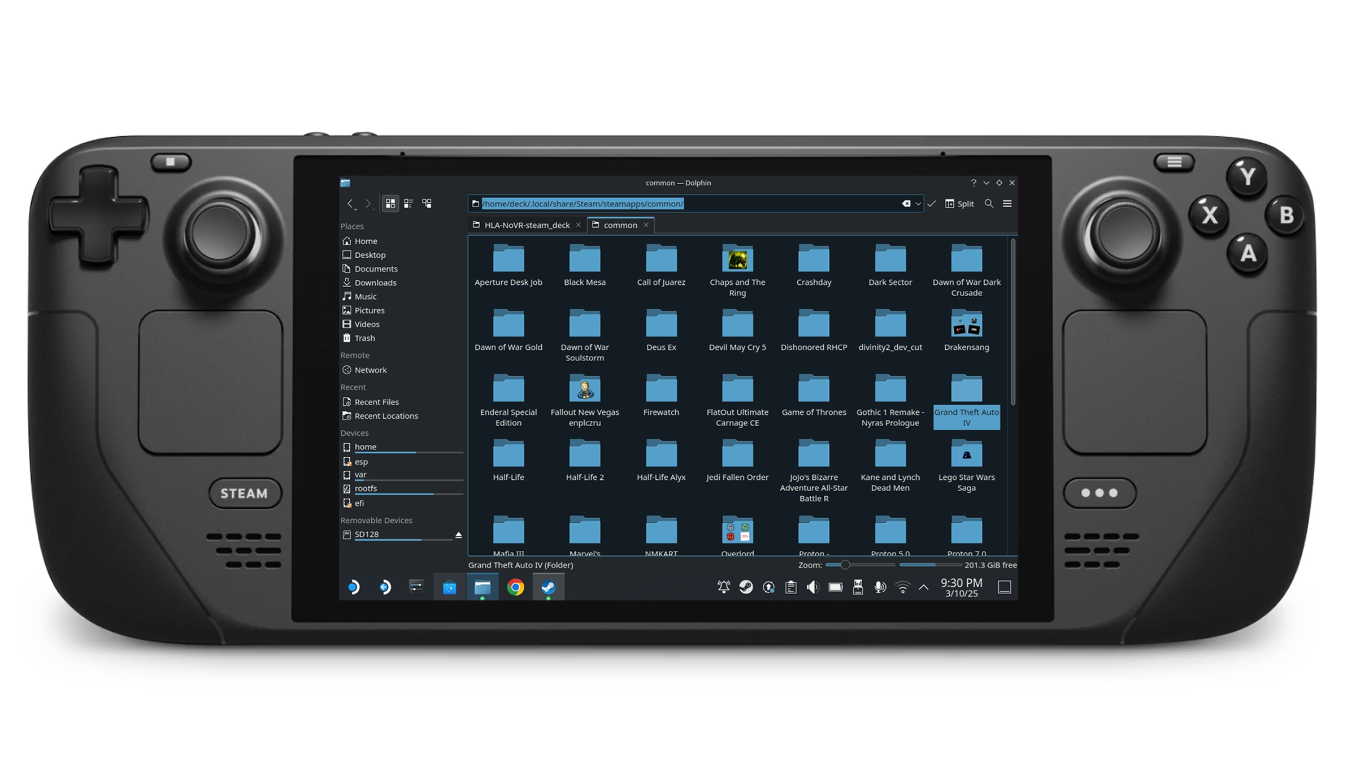Open Steam from the taskbar
This screenshot has width=1356, height=763.
click(x=549, y=587)
